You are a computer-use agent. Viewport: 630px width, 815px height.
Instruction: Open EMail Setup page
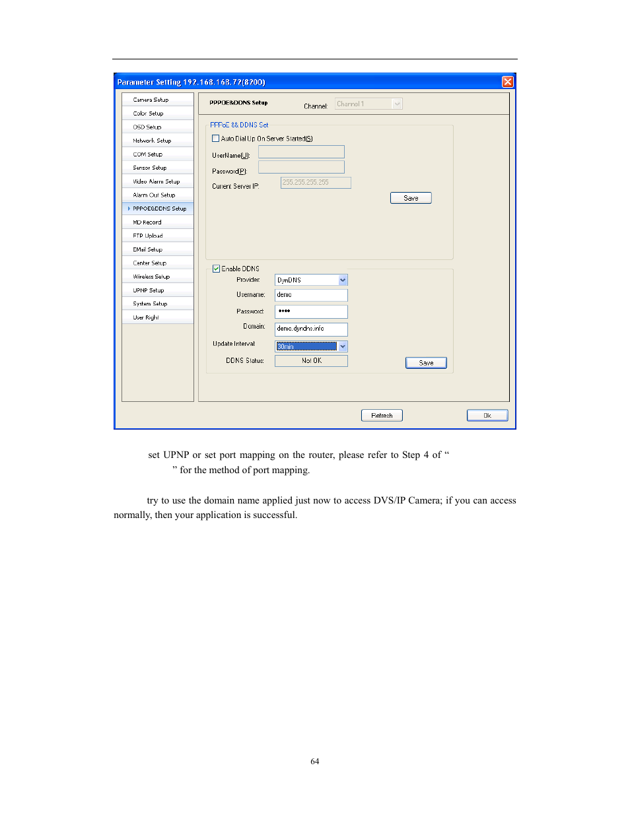[158, 249]
